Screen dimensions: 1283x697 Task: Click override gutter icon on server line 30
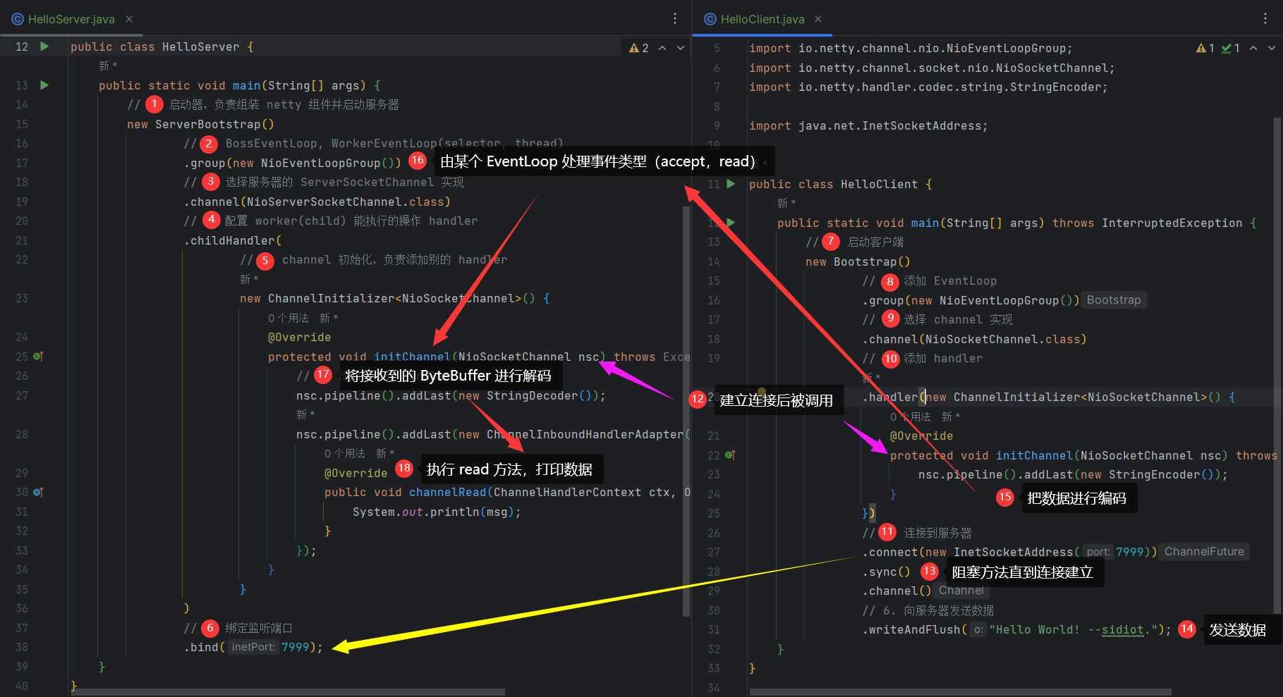39,492
